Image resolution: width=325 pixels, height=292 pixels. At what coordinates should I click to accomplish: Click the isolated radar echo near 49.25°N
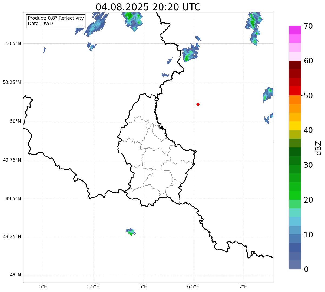click(x=131, y=232)
